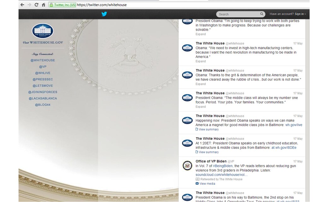Click the retweet icon by 'Retweeted by The White House'
This screenshot has width=323, height=202.
[197, 179]
